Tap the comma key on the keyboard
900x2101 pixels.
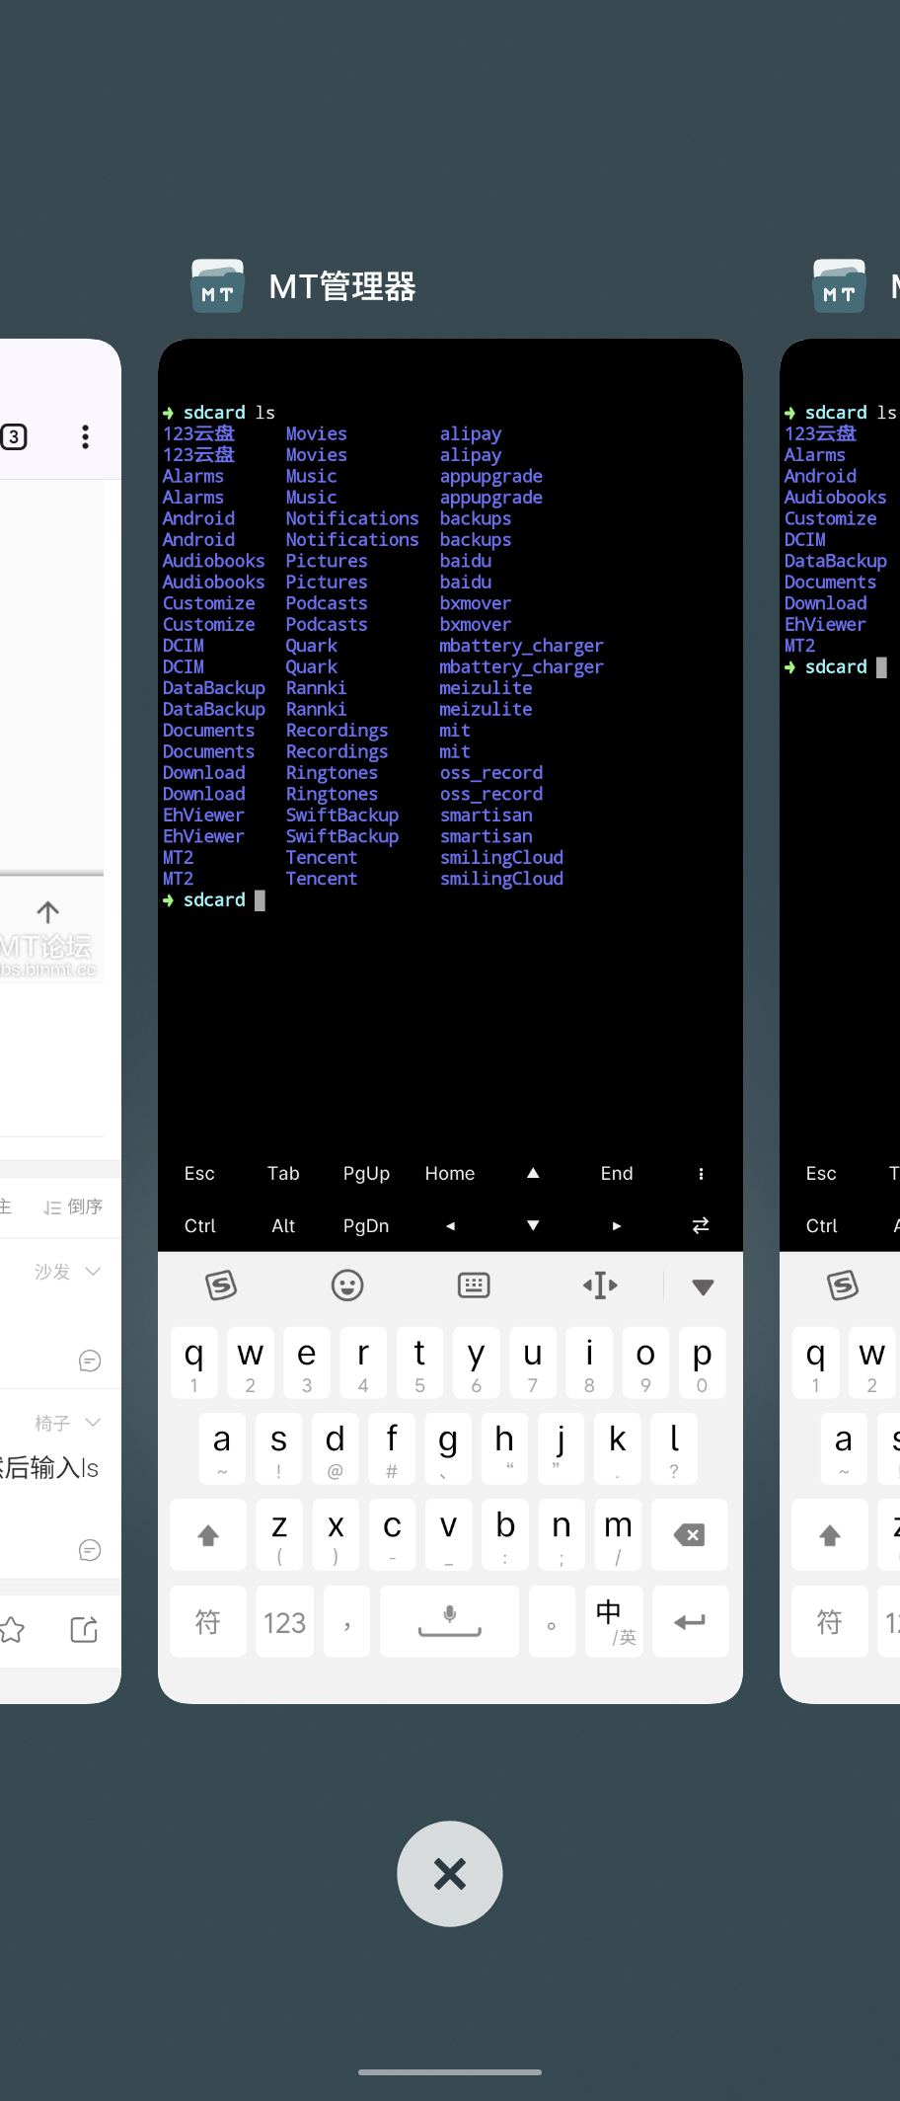(x=346, y=1621)
